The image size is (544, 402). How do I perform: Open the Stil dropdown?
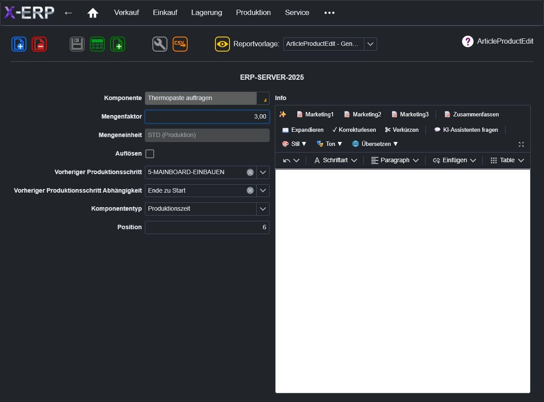click(x=294, y=144)
